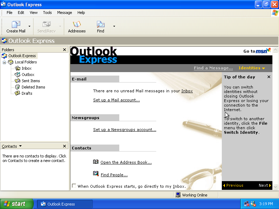279x209 pixels.
Task: Click the Windows start button
Action: (x=17, y=204)
